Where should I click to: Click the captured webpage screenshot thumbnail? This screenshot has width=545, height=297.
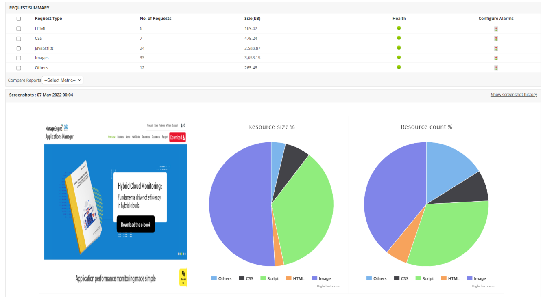click(116, 203)
